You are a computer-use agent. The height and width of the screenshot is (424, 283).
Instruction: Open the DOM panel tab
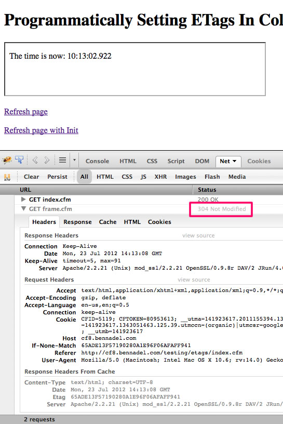tap(202, 161)
